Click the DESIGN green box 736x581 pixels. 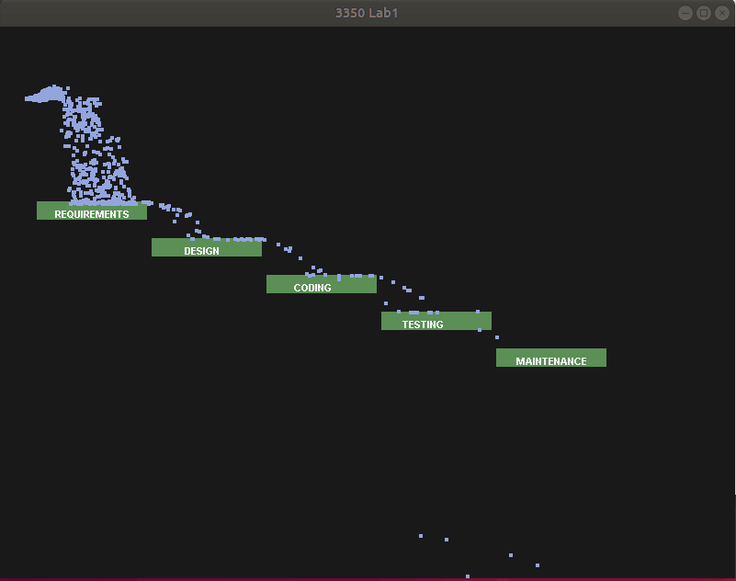pos(207,247)
